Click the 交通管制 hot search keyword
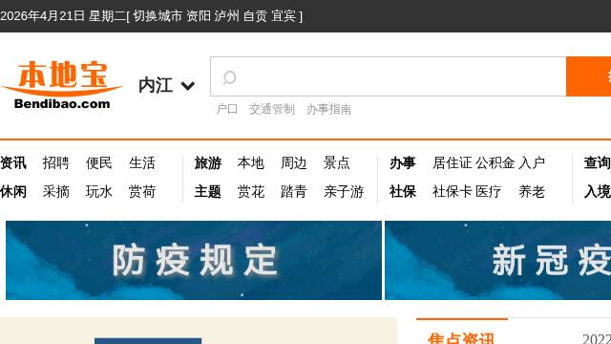 272,109
